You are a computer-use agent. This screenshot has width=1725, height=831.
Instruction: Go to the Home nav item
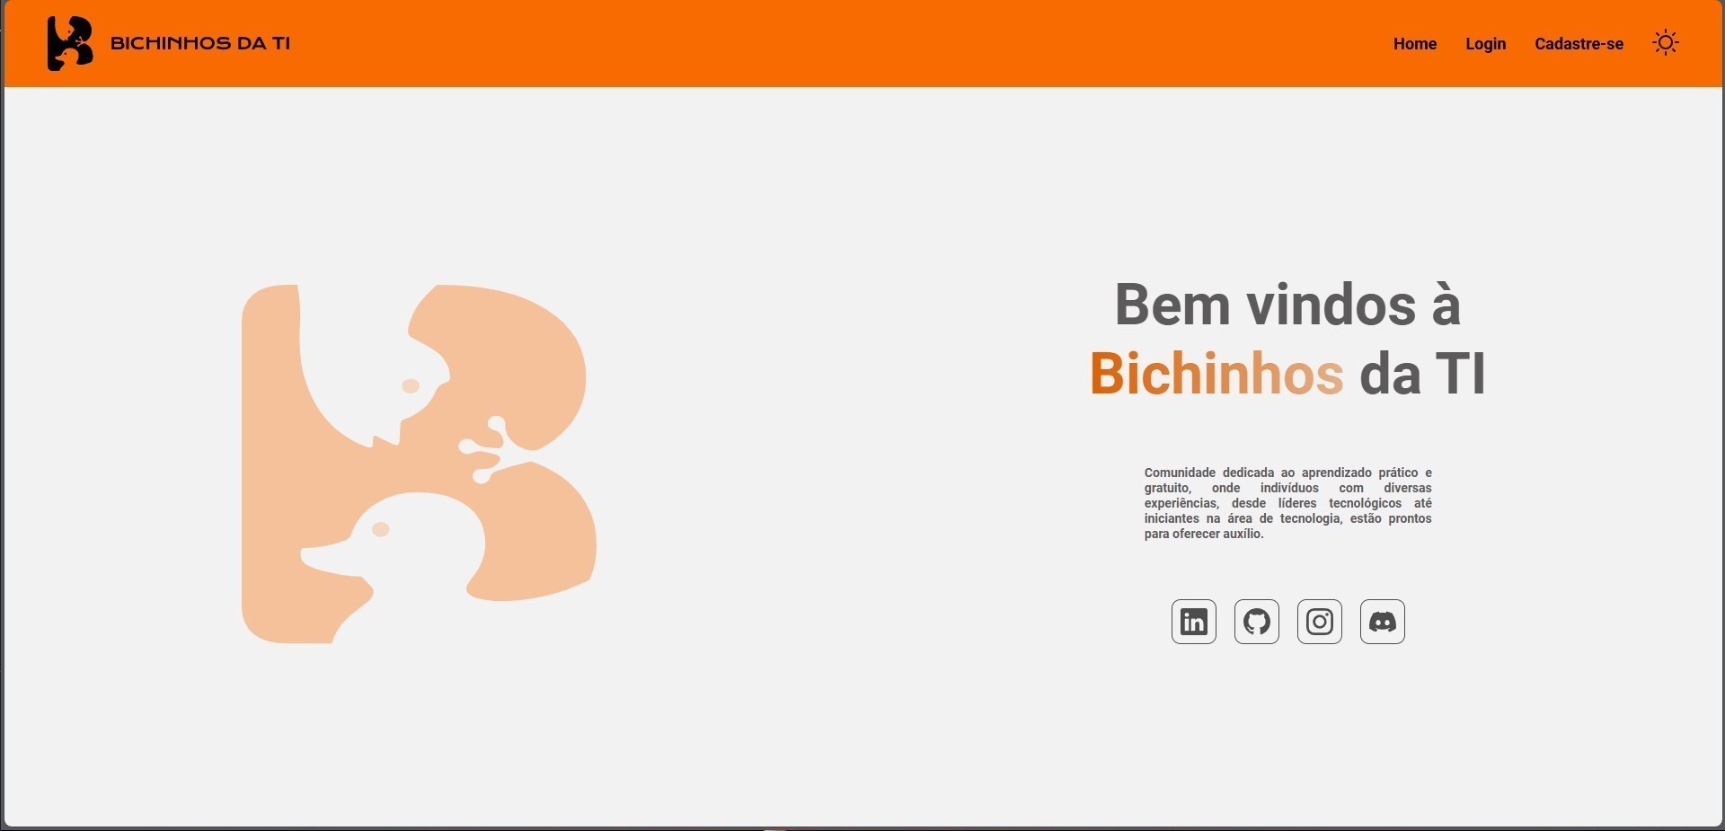(1415, 44)
